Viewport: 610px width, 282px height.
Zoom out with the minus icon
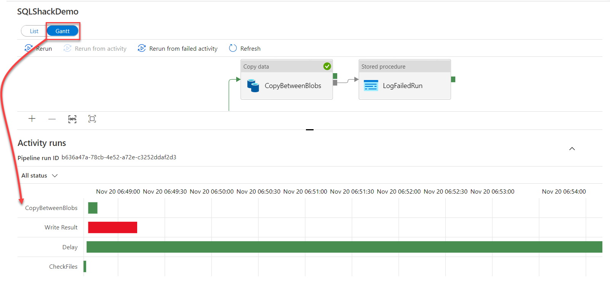(x=52, y=119)
